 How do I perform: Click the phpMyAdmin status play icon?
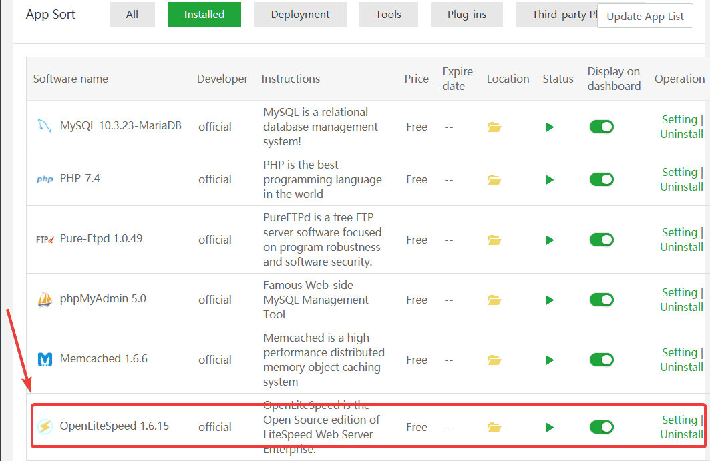tap(550, 300)
